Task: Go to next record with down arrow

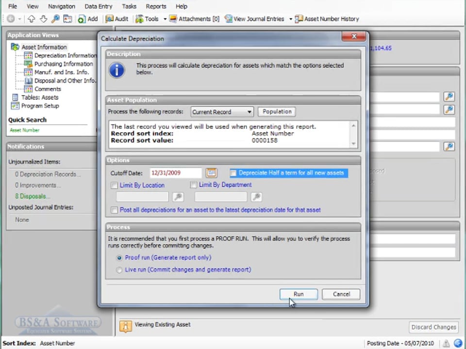Action: [x=43, y=19]
